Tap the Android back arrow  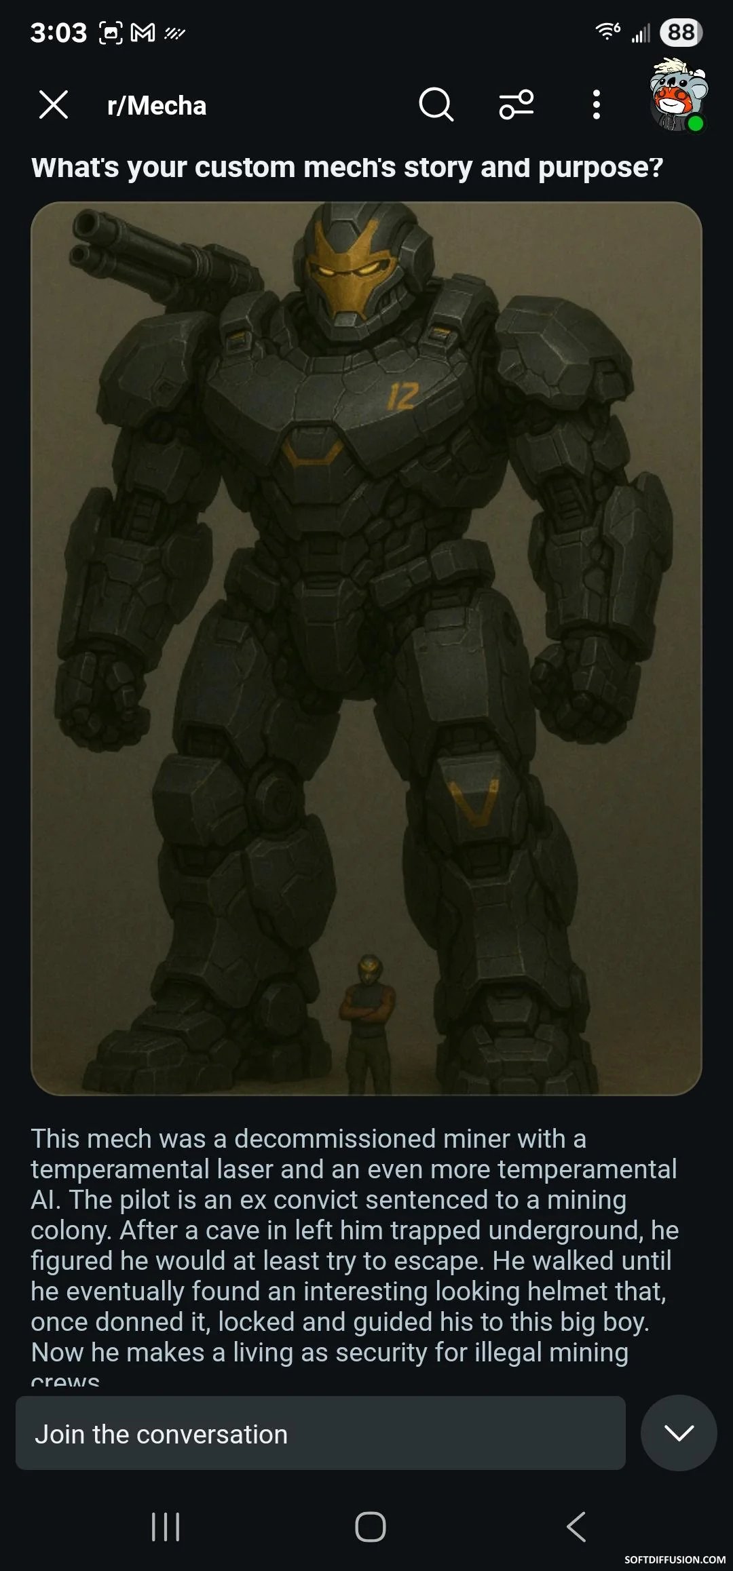576,1527
